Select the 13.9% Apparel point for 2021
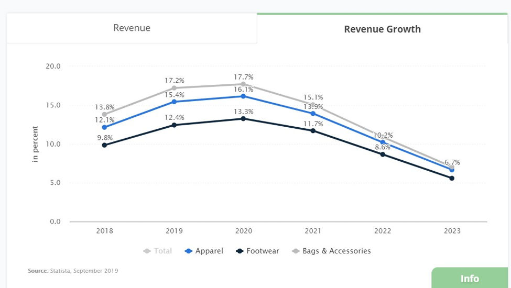This screenshot has width=511, height=288. [x=313, y=114]
